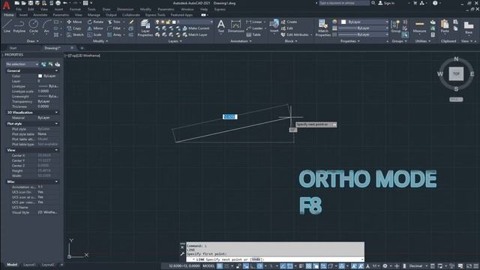480x270 pixels.
Task: Click the object color wheel icon
Action: click(x=334, y=22)
